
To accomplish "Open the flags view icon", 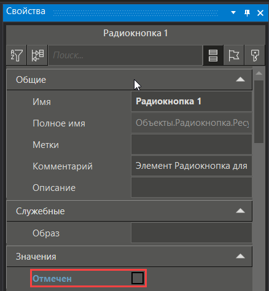I will tap(234, 55).
